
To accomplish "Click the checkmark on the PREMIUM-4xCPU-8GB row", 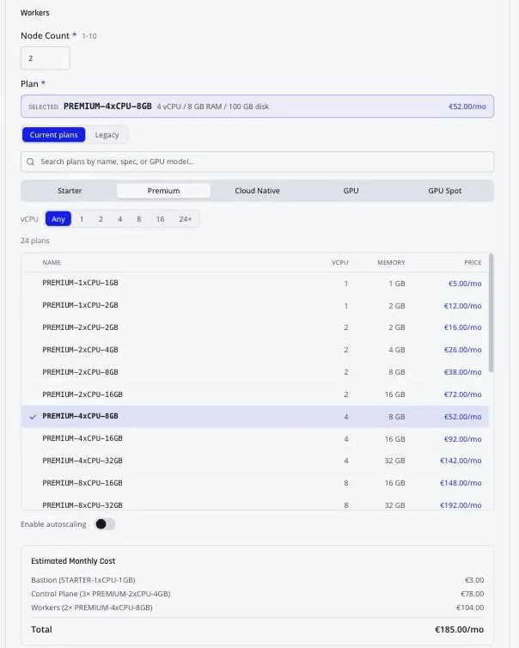I will tap(33, 417).
